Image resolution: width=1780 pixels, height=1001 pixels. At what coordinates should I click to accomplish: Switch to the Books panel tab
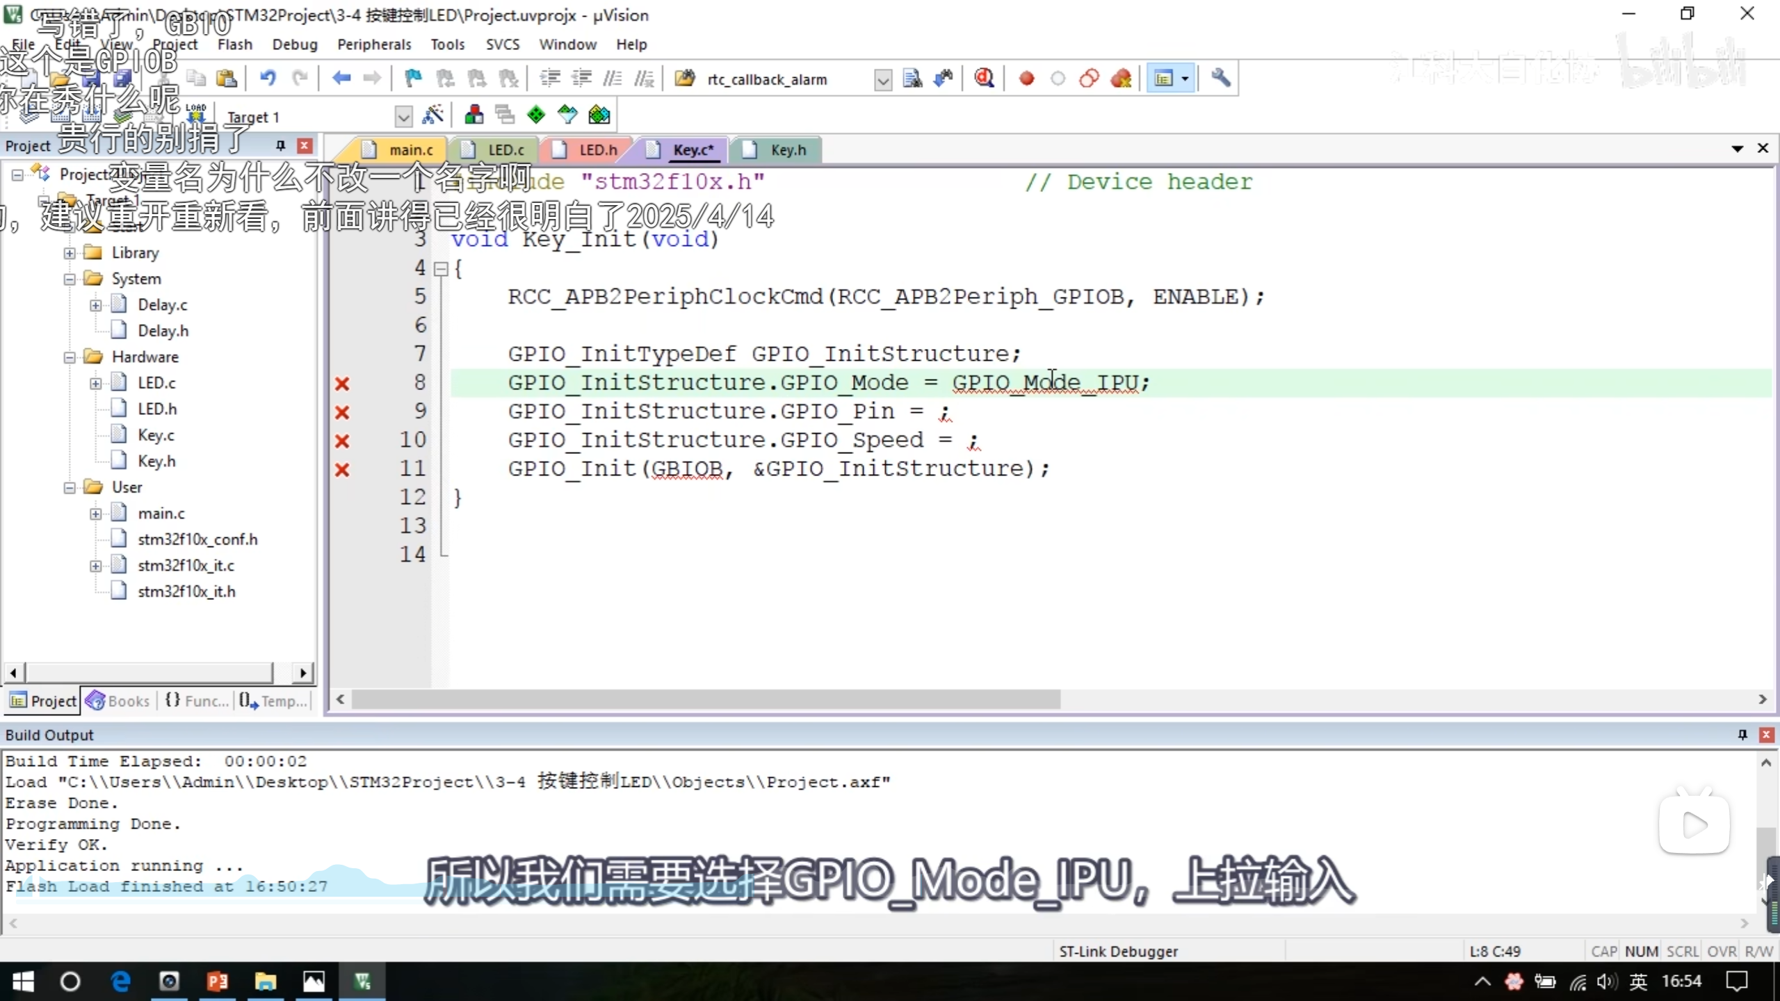[118, 701]
